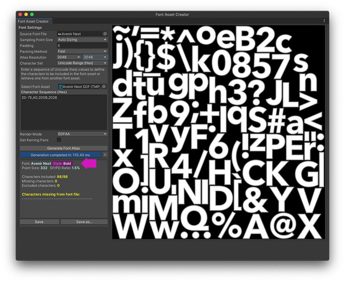Click the Character Sequence hex text area
Screen dimensions: 345x282
tap(64, 112)
